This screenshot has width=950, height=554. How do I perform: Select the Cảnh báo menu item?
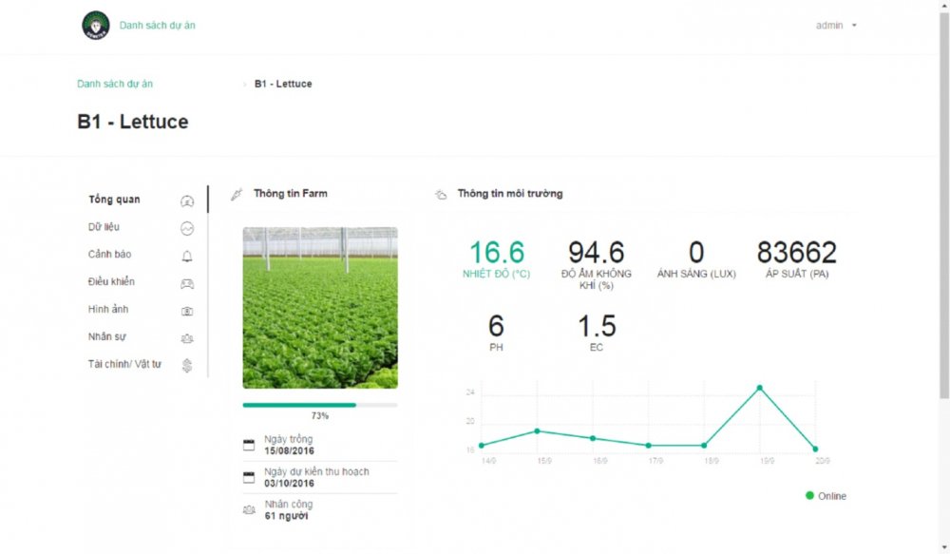[x=109, y=255]
